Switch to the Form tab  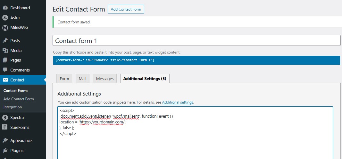point(64,79)
